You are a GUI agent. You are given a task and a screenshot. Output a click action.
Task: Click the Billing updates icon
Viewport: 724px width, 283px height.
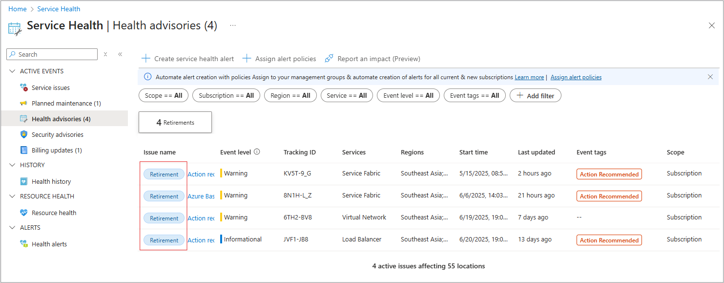point(23,151)
